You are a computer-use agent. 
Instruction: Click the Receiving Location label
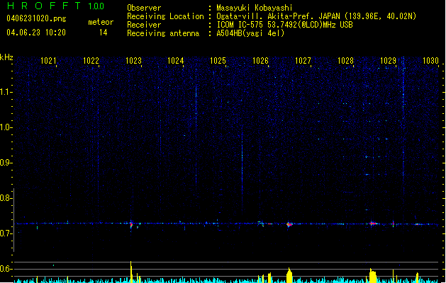coord(165,16)
